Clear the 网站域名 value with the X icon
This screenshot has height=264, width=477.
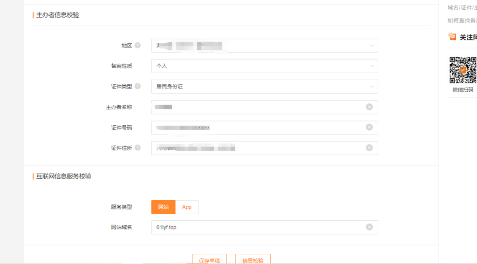(369, 227)
